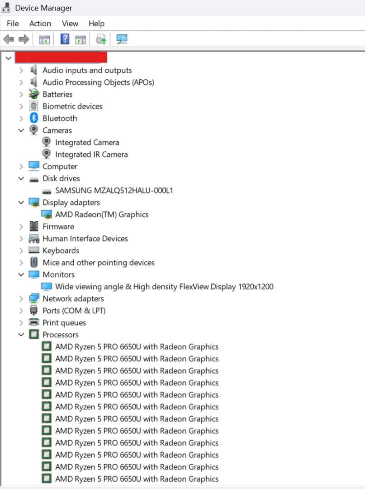
Task: Expand Audio inputs and outputs chevron
Action: click(21, 71)
